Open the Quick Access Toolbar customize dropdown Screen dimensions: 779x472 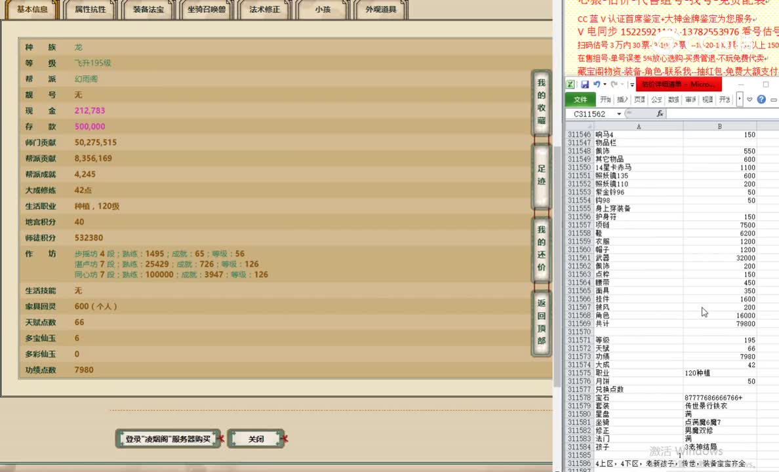tap(632, 84)
